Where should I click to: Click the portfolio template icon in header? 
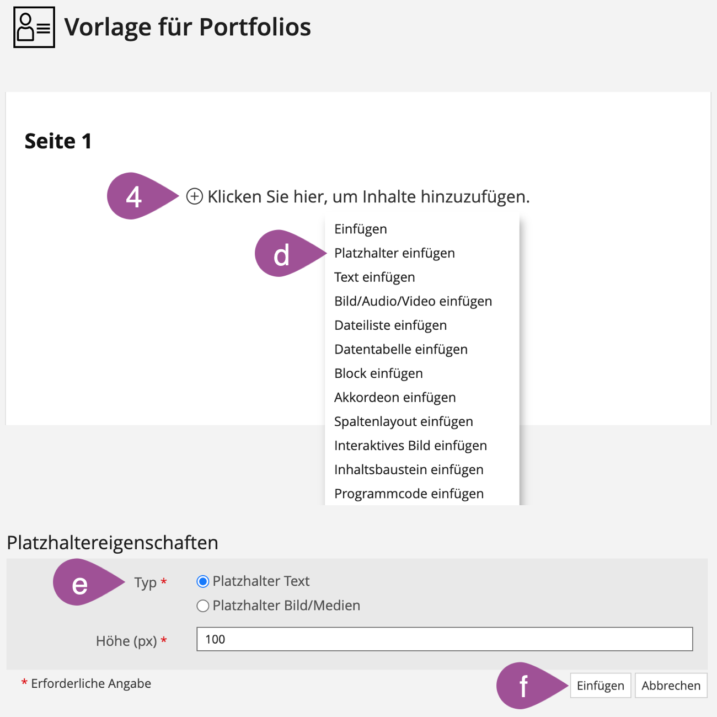(34, 28)
